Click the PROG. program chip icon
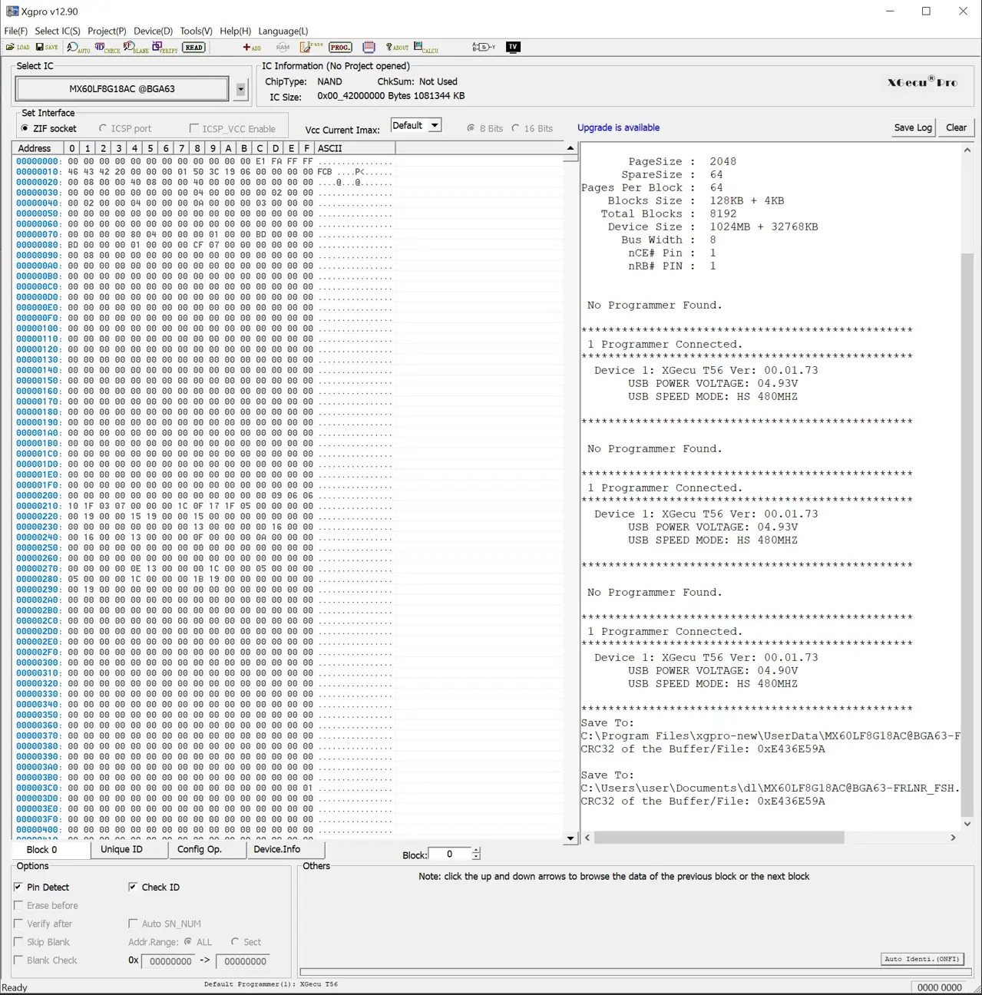Viewport: 982px width, 995px height. (340, 48)
